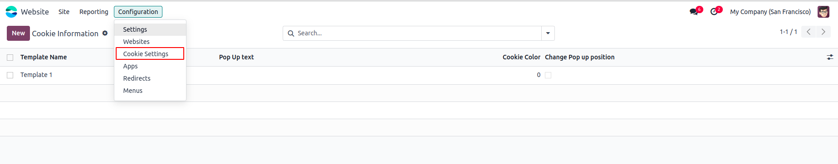
Task: Tick the select-all checkbox in header
Action: [10, 58]
